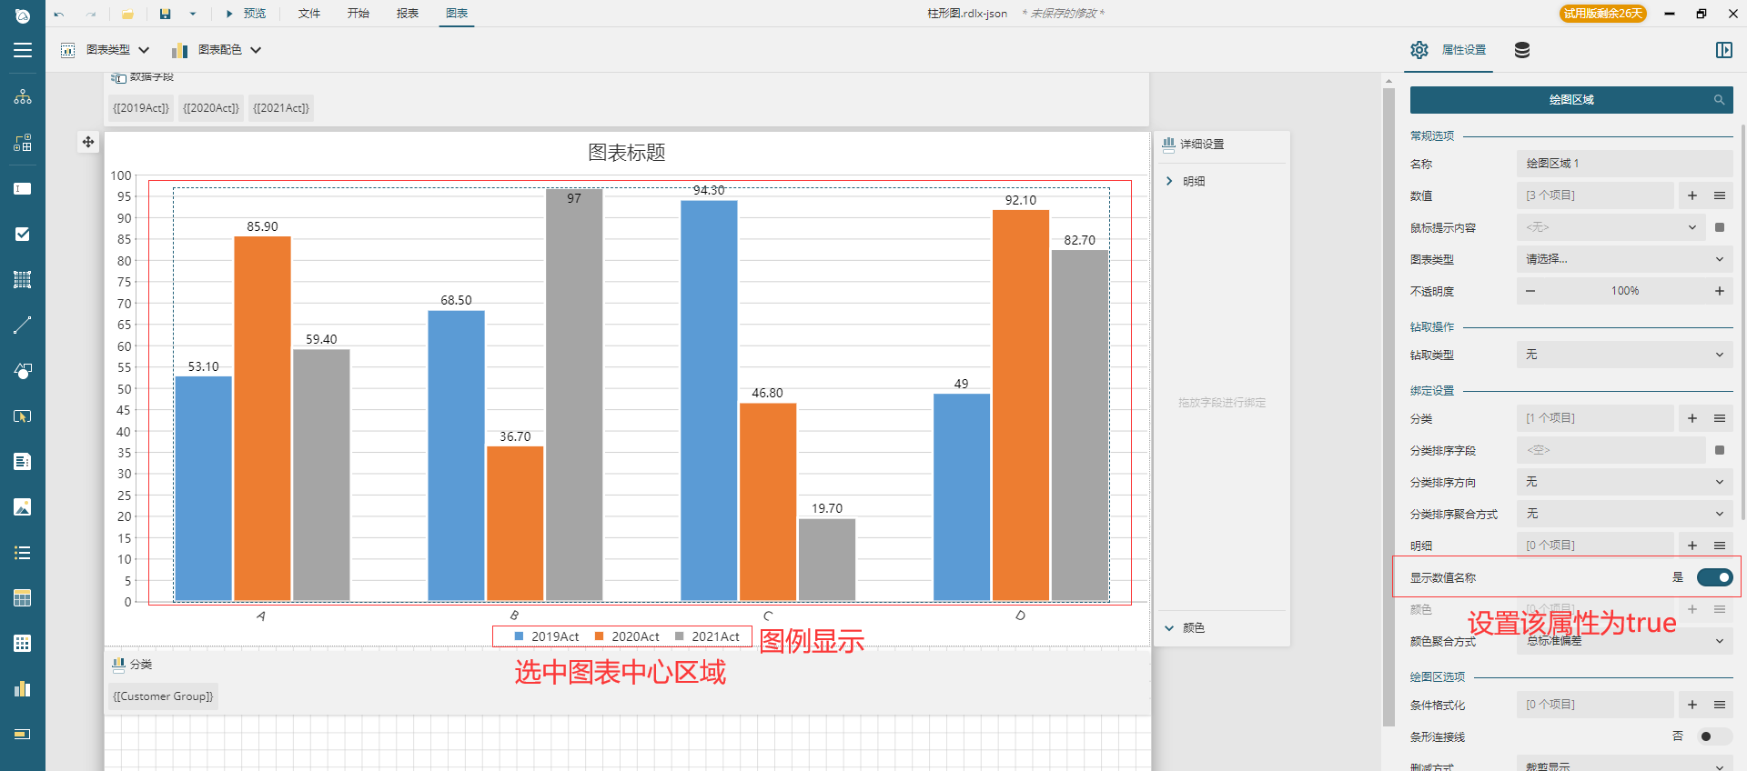Add a new 数值 item with plus
This screenshot has width=1747, height=771.
[1692, 195]
